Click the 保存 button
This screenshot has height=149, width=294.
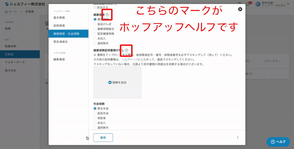(103, 138)
